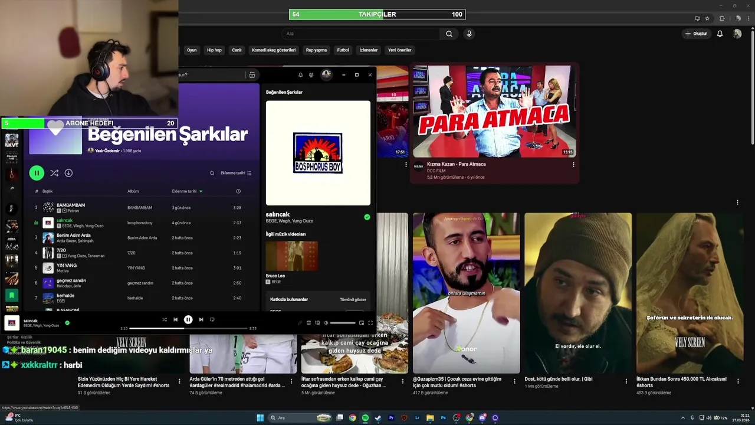This screenshot has height=425, width=755.
Task: Open Bosphorus Boy album cover
Action: pyautogui.click(x=318, y=153)
